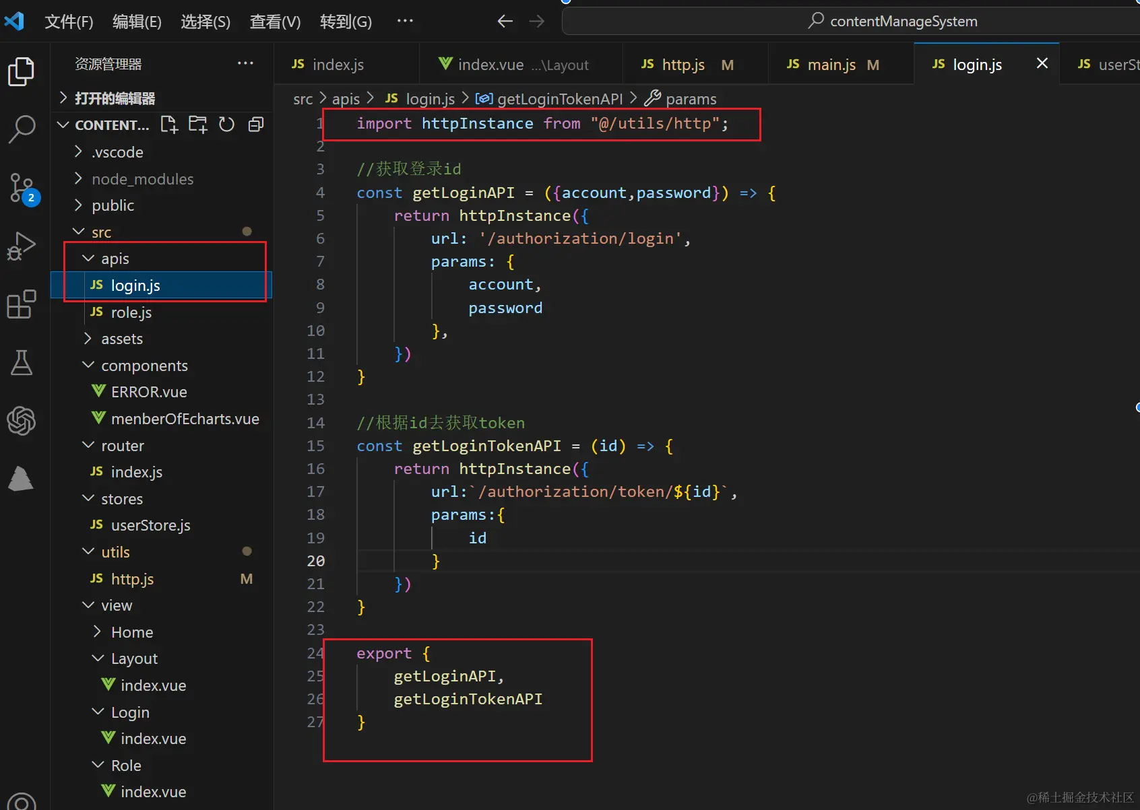
Task: Navigate back using the left arrow
Action: point(504,21)
